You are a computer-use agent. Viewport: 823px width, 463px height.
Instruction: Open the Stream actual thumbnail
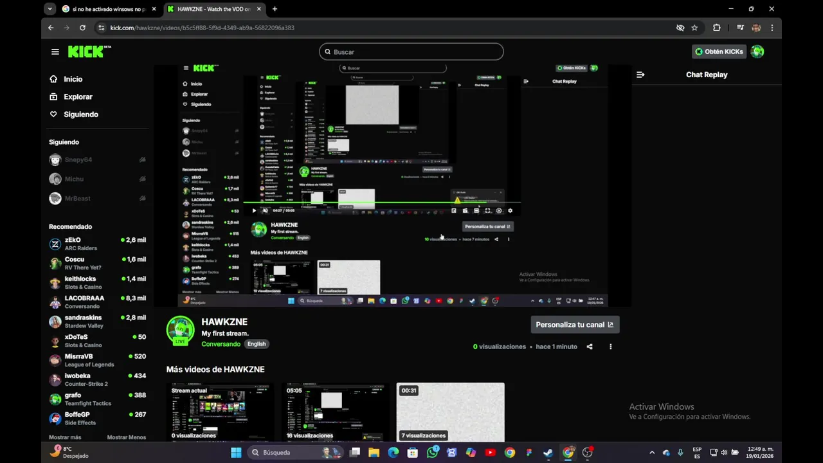click(221, 412)
